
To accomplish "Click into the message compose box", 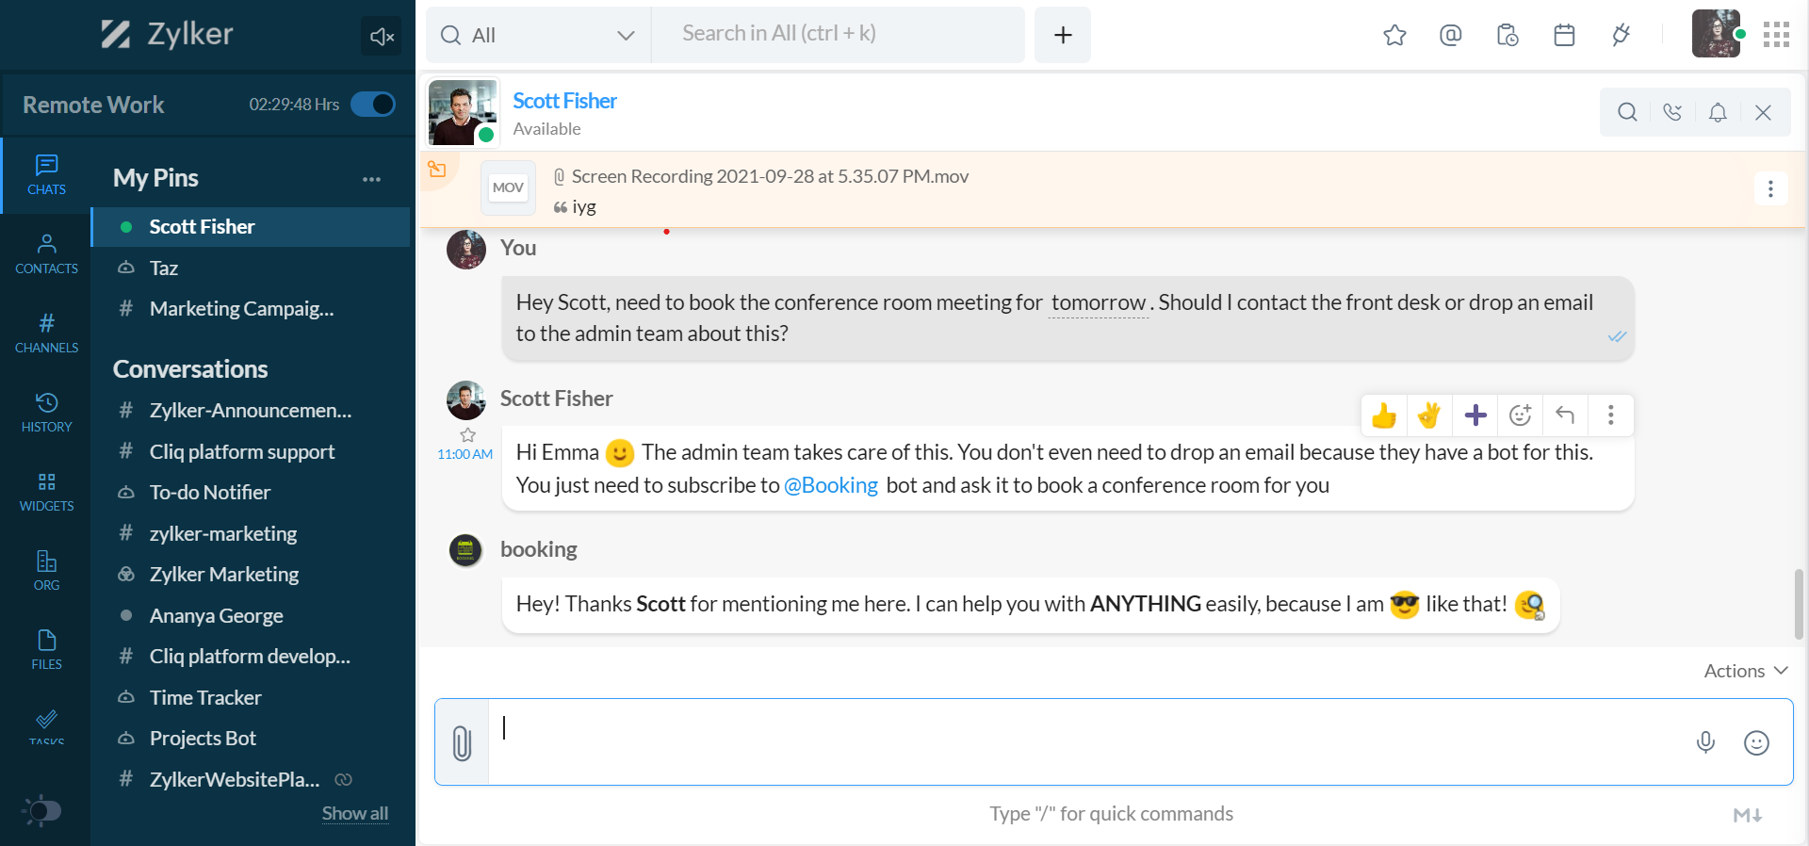I will (1084, 742).
